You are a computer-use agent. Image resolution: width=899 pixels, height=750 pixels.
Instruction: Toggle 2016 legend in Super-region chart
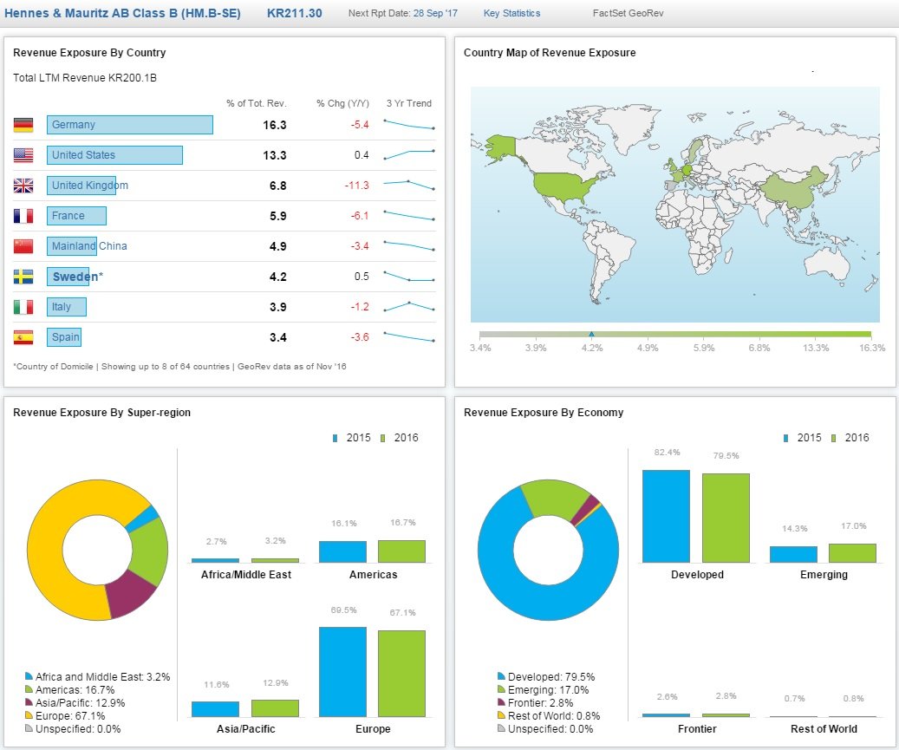pos(400,438)
